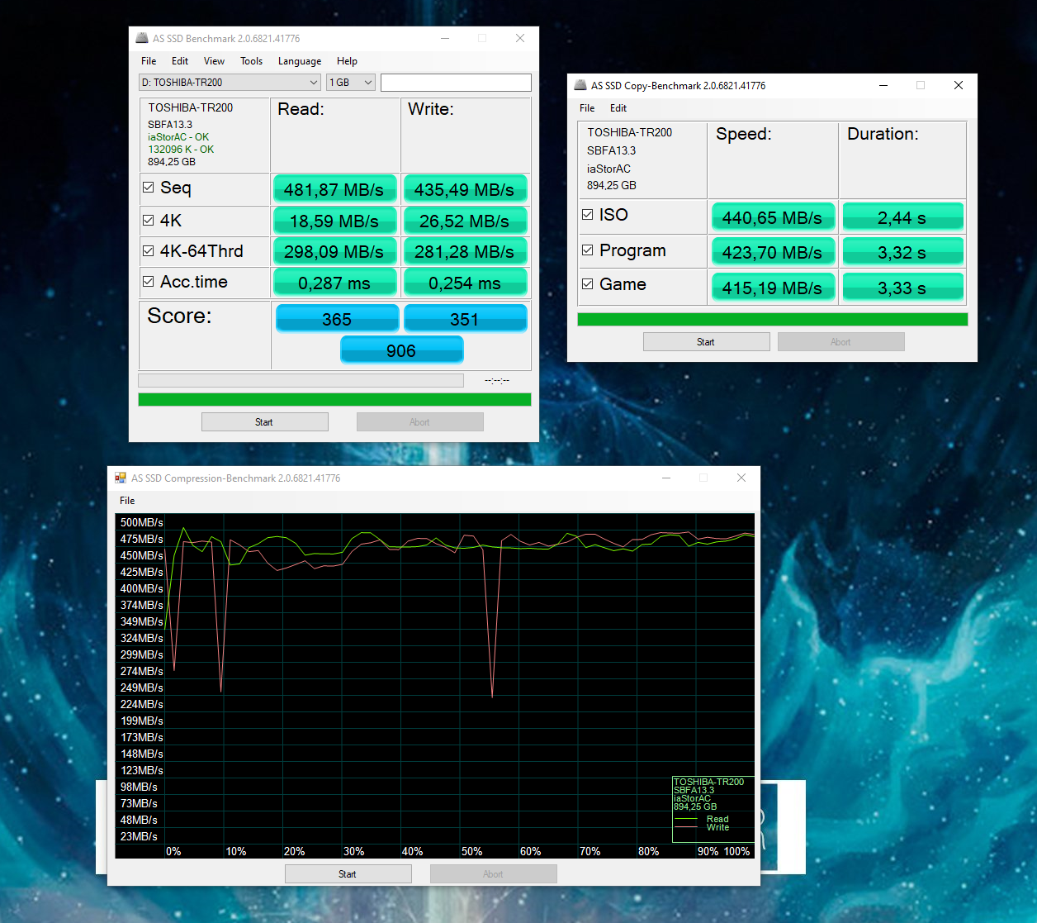The height and width of the screenshot is (923, 1037).
Task: Minimize the AS SSD Compression-Benchmark window
Action: coord(665,478)
